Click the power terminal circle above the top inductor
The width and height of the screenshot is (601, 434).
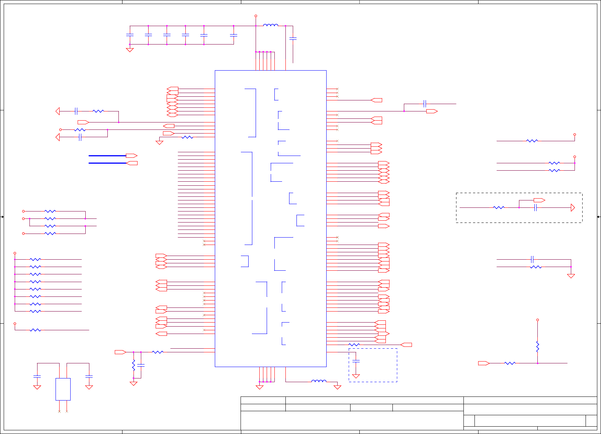pyautogui.click(x=256, y=16)
